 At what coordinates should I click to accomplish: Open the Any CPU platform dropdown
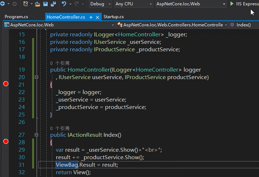(133, 4)
